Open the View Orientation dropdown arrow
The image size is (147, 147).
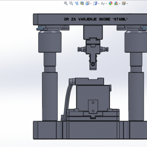91,4
